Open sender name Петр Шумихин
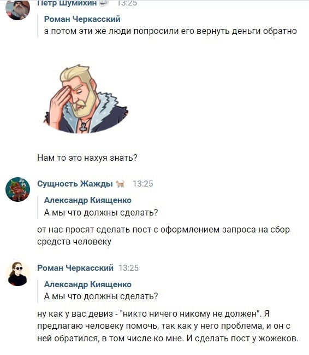309x355 pixels. 67,3
